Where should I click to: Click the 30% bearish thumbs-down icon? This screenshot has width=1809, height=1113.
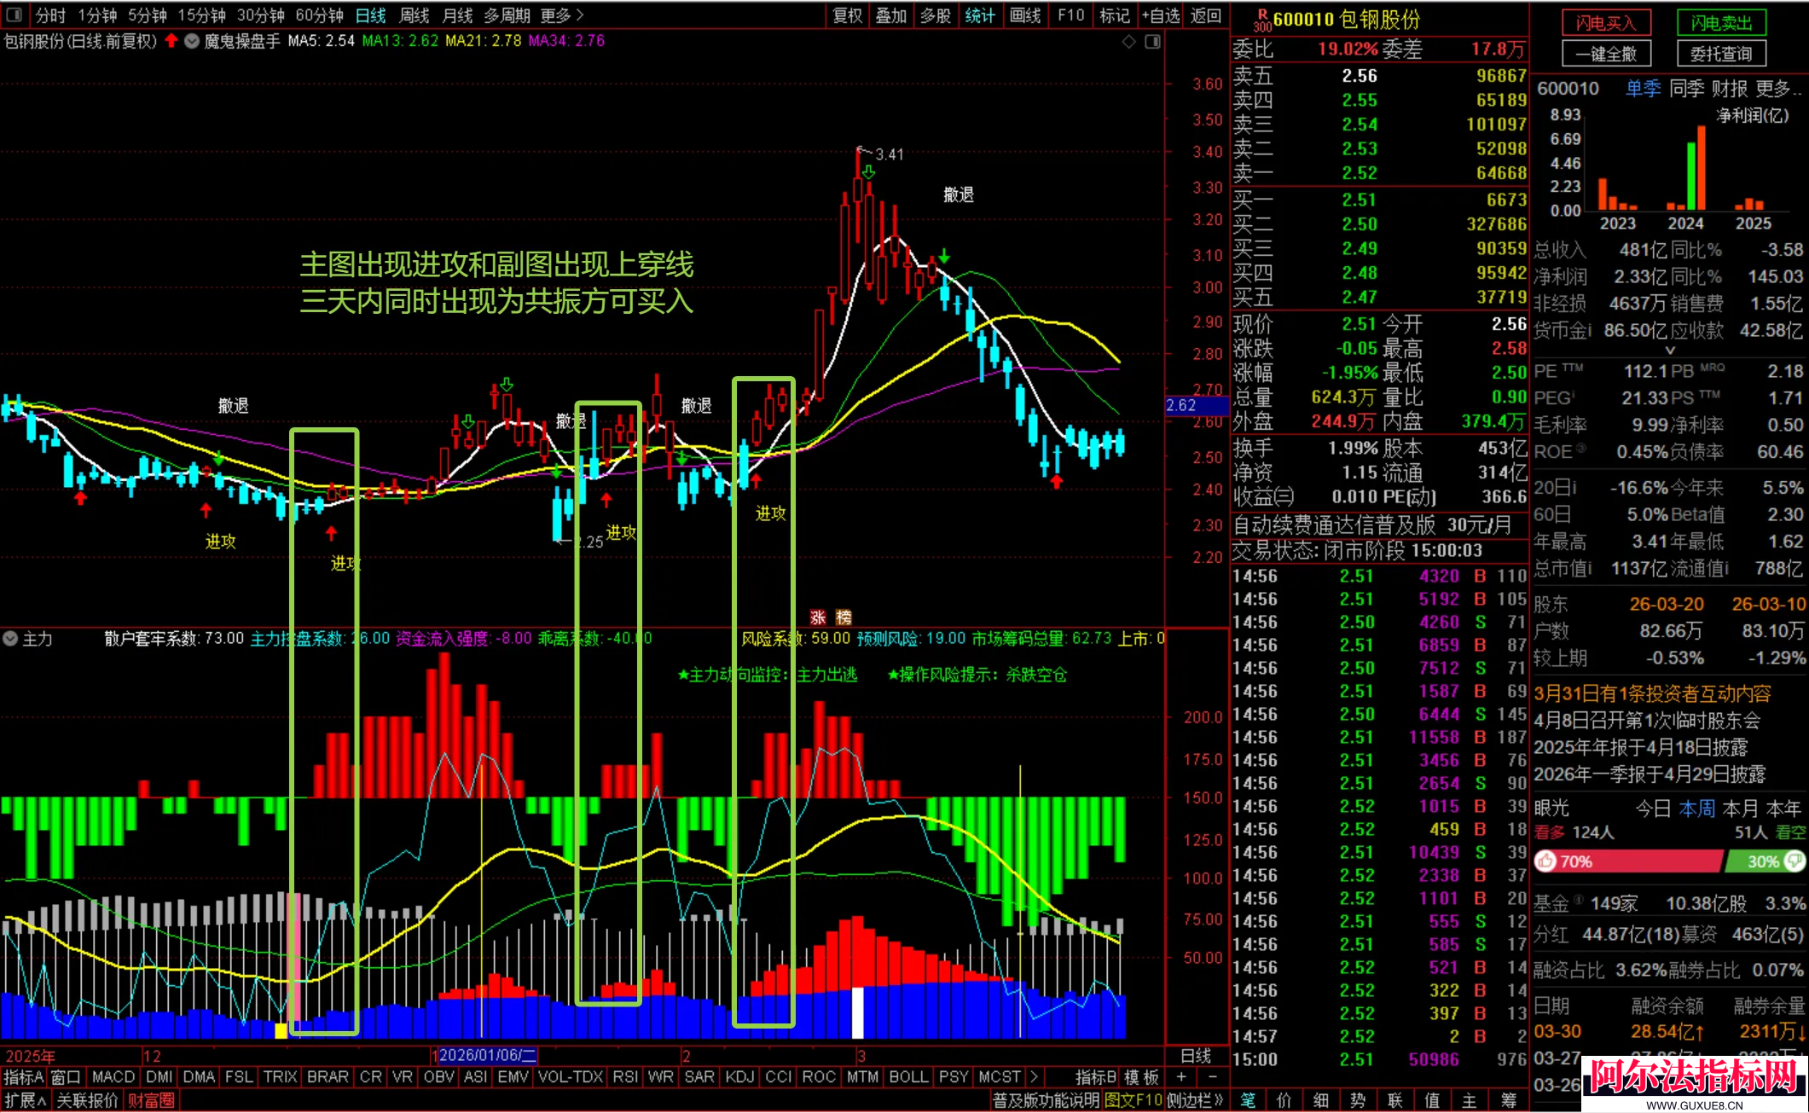click(x=1794, y=861)
